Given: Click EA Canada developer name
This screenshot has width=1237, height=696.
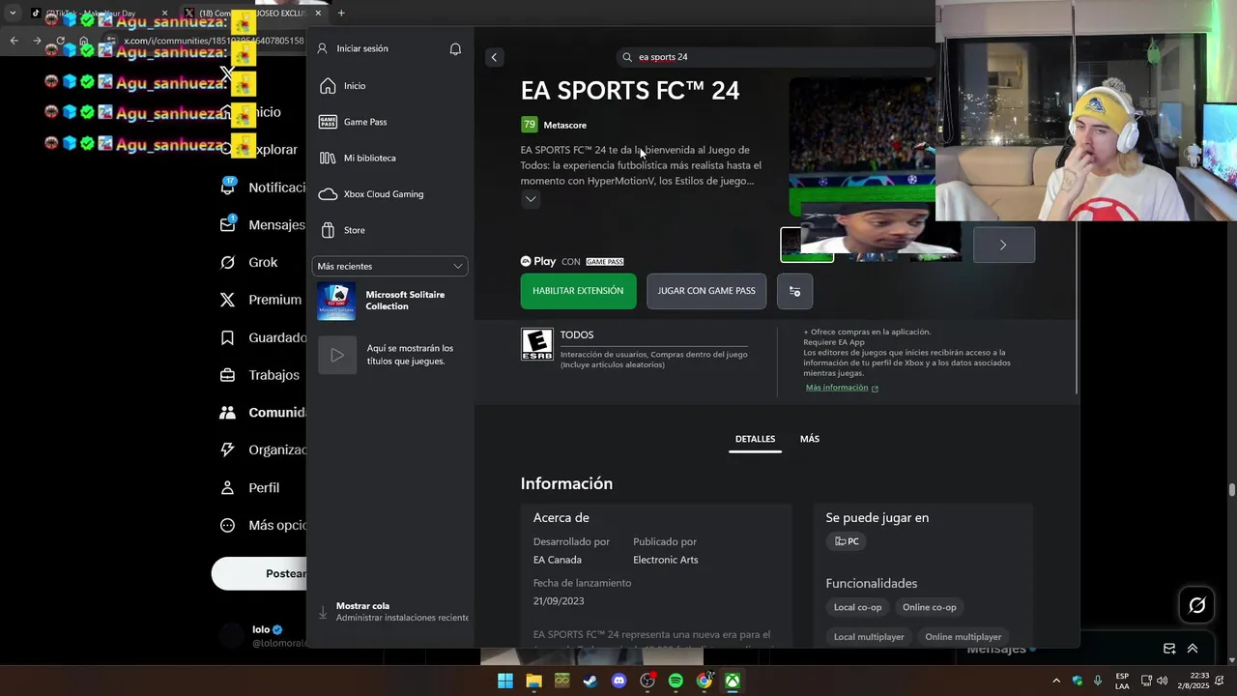Looking at the screenshot, I should click(558, 560).
